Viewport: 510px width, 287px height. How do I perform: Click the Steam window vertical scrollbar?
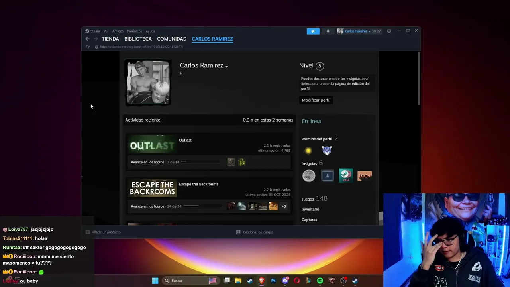[x=419, y=79]
